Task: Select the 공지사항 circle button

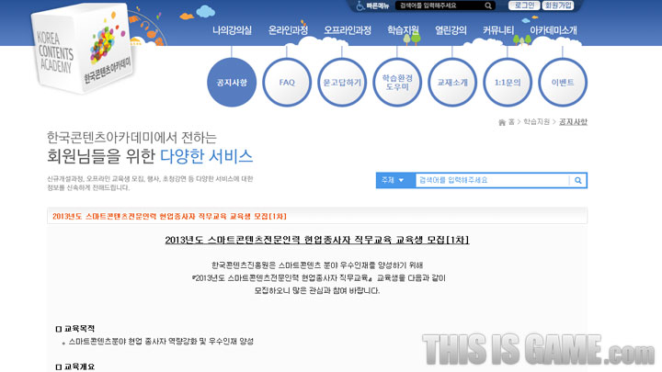Action: 233,82
